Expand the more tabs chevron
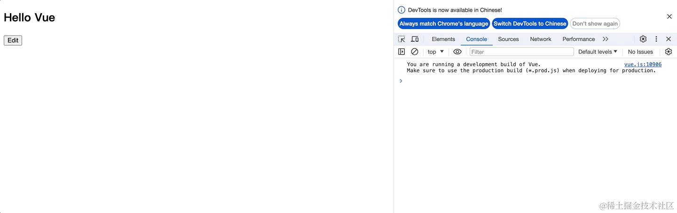677x213 pixels. [x=606, y=39]
